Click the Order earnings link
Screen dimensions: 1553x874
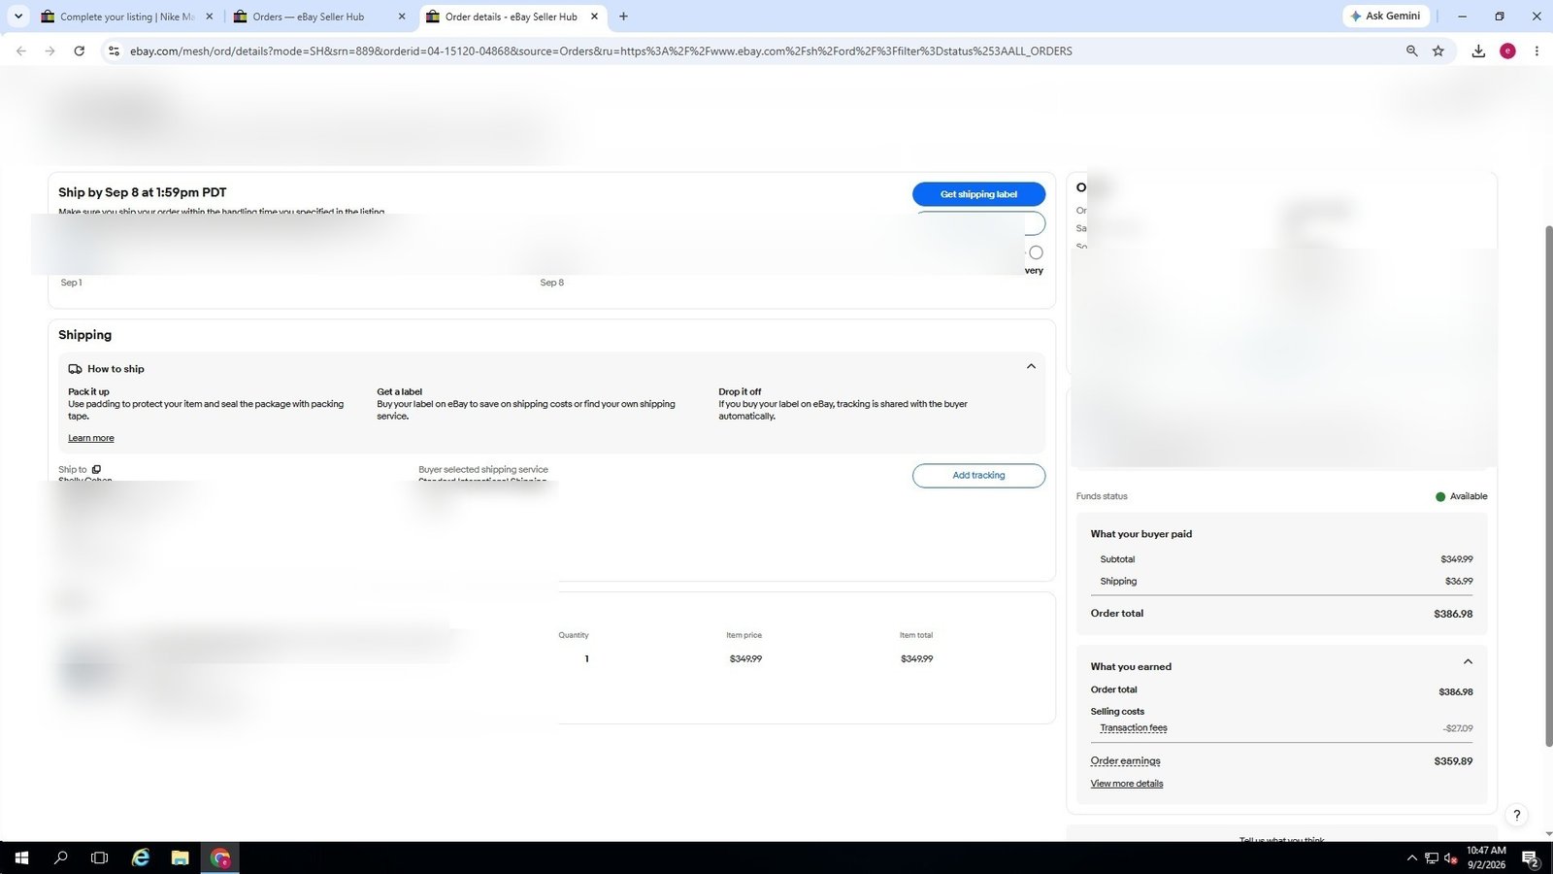point(1125,761)
